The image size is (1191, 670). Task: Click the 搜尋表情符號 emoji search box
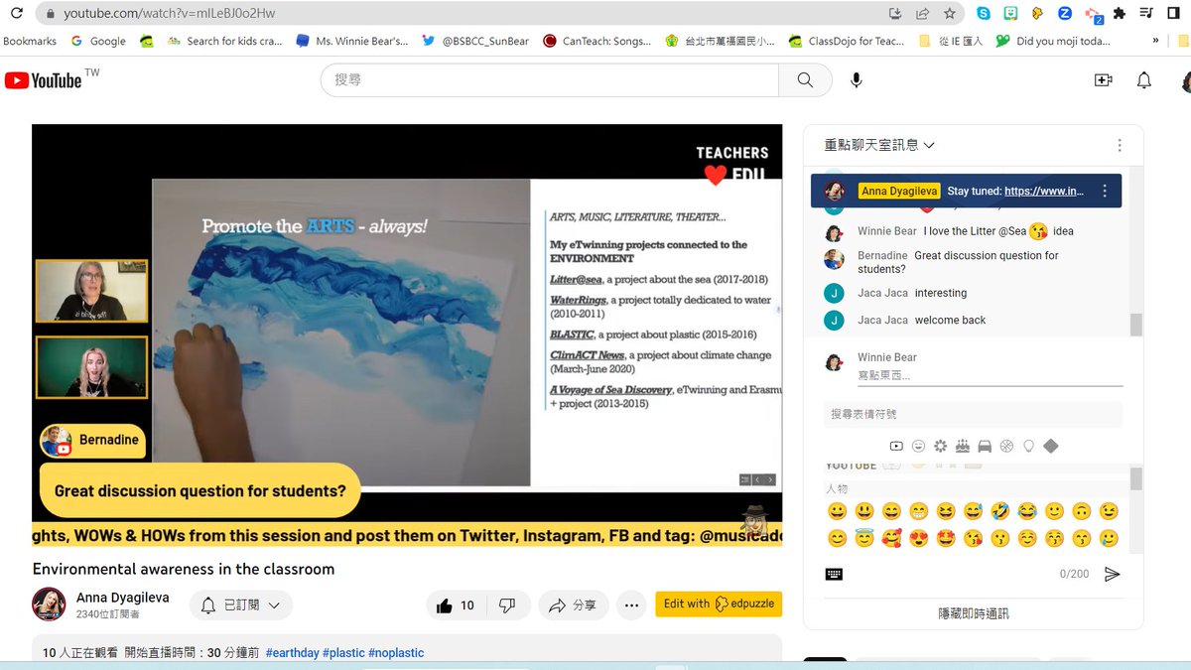[973, 414]
